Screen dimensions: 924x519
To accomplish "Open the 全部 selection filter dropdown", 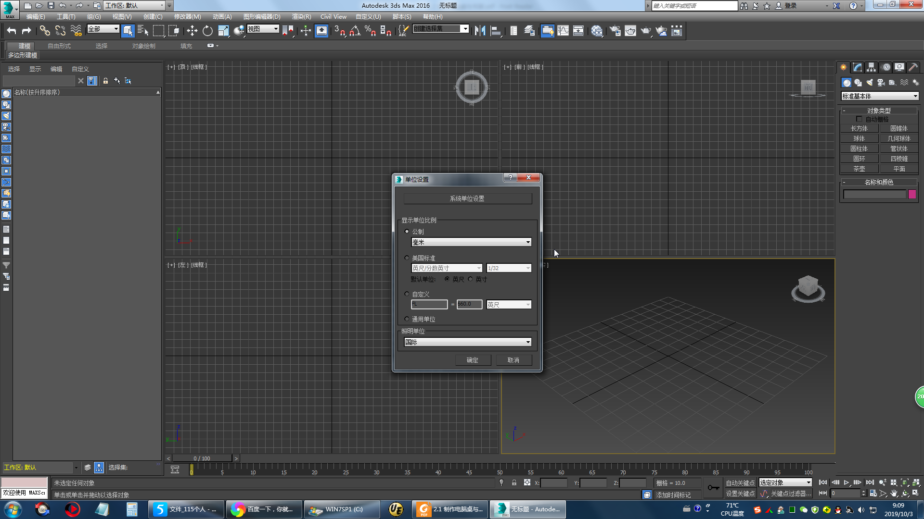I will point(103,29).
